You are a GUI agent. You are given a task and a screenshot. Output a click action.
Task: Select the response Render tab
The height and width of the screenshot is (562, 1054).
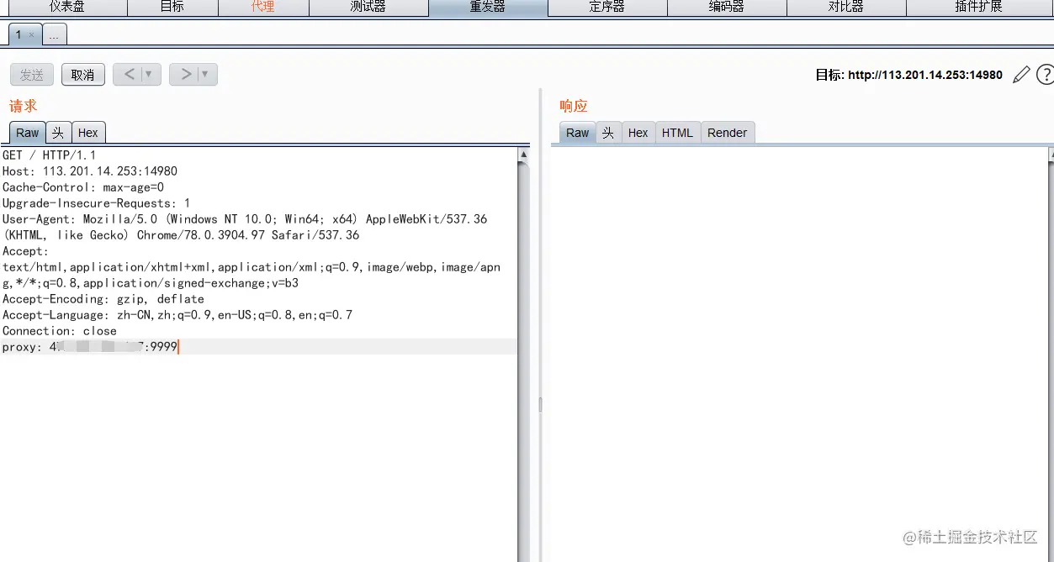point(728,133)
